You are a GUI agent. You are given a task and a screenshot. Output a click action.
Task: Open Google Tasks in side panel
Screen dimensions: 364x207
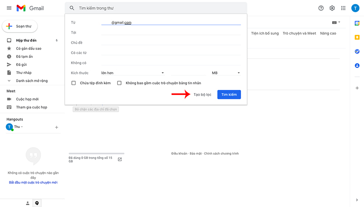357,51
